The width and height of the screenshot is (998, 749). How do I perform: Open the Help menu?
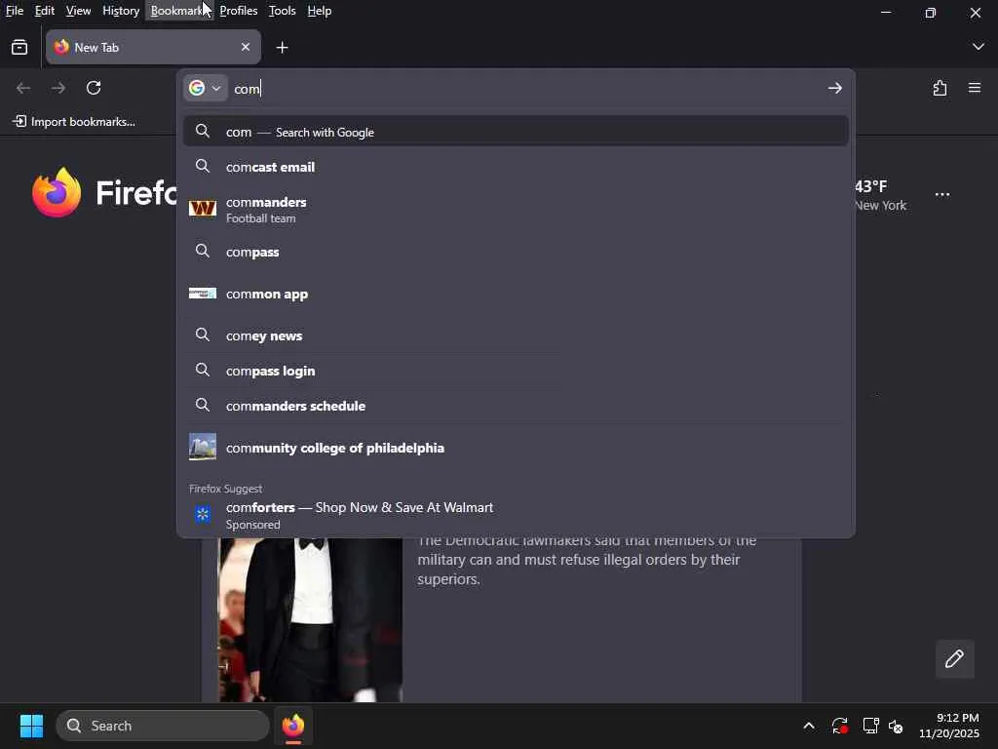[x=319, y=11]
